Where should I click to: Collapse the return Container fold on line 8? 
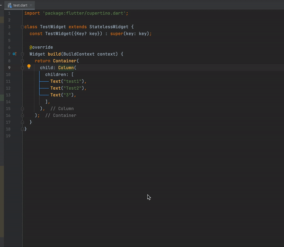point(22,61)
